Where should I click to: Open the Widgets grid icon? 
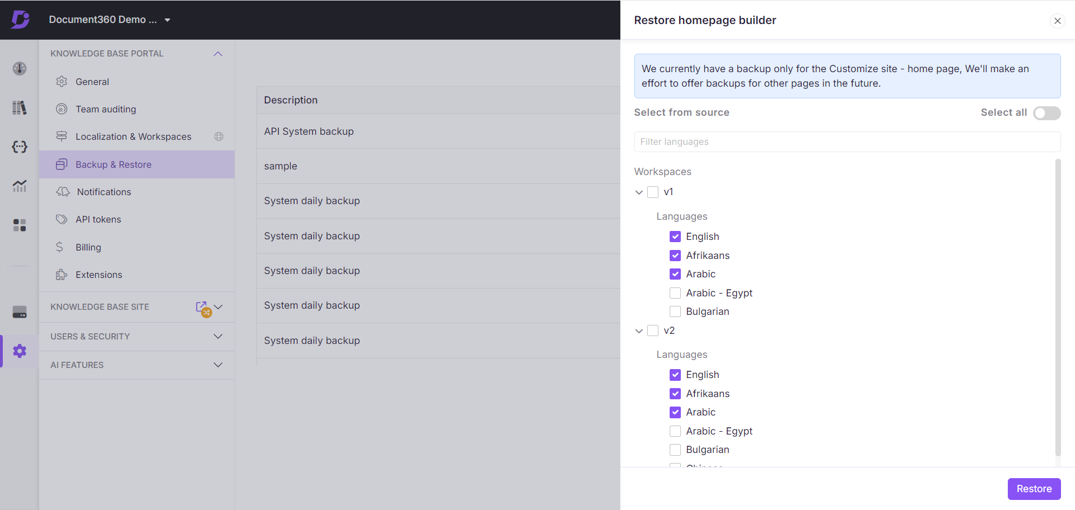pyautogui.click(x=20, y=225)
